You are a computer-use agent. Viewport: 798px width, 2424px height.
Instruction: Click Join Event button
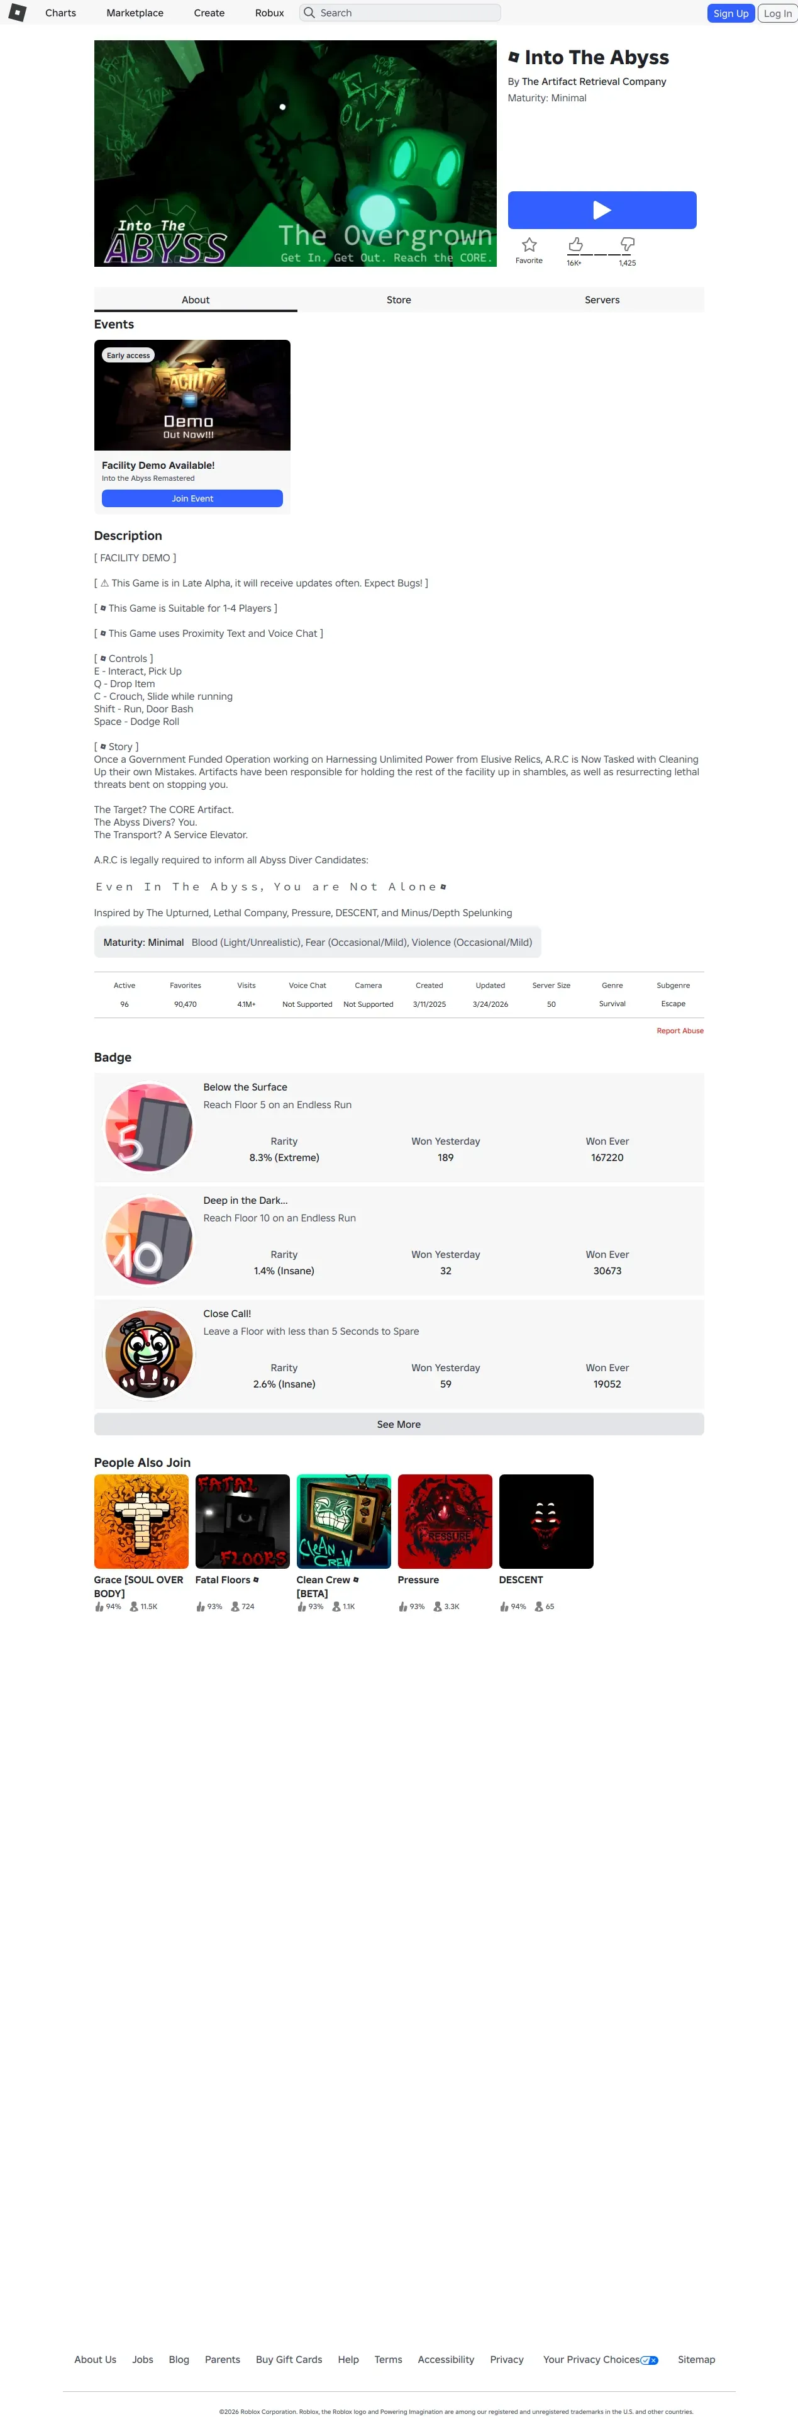click(192, 499)
